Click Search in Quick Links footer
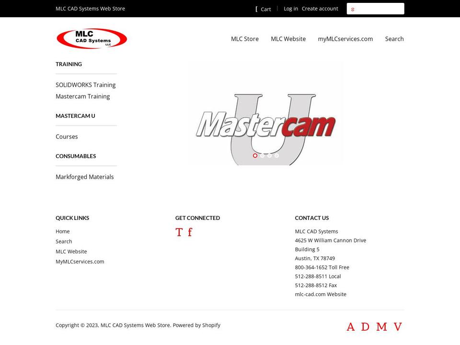Screen dimensions: 460x345 64,241
